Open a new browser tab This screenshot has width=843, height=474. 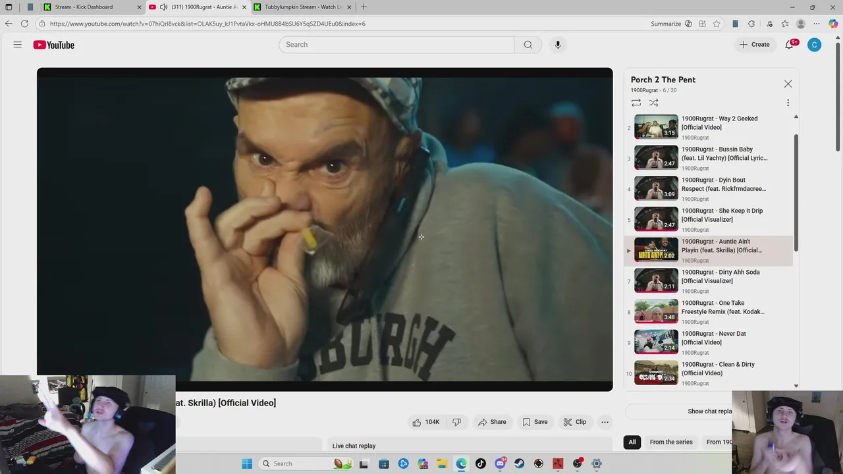(x=364, y=7)
